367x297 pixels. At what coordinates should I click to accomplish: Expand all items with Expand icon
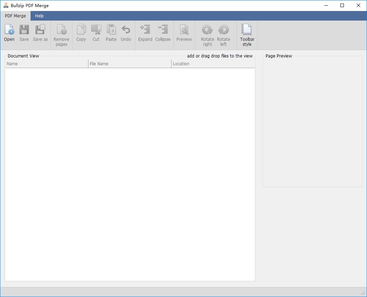tap(145, 29)
